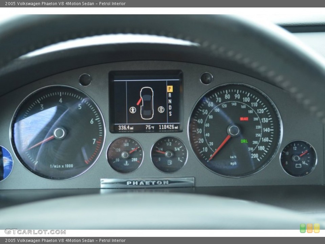Push the left round knob above tachometer
The height and width of the screenshot is (244, 325).
click(85, 80)
